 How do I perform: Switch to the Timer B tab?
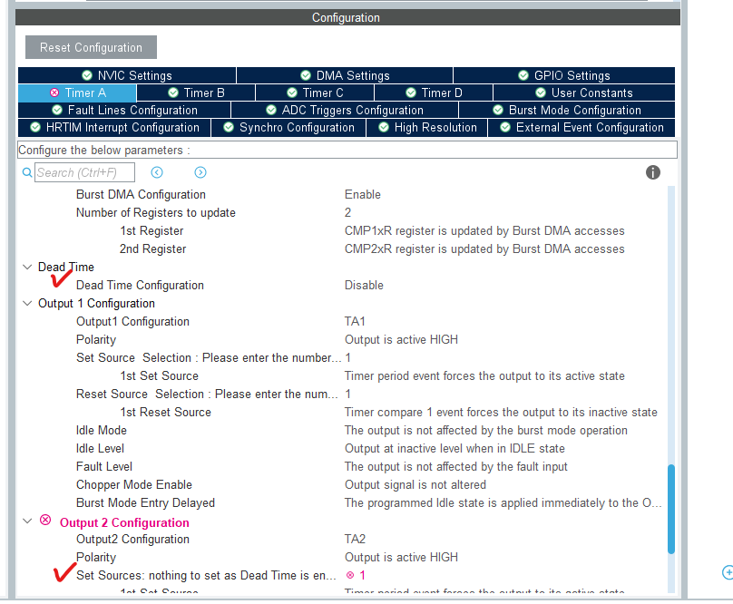point(196,93)
